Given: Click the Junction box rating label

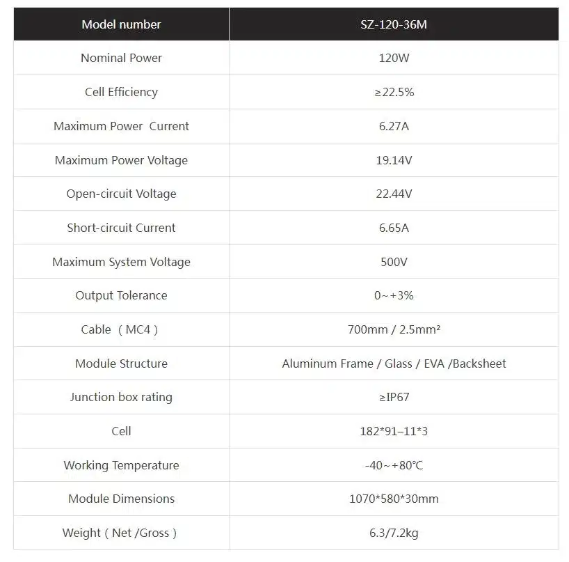Looking at the screenshot, I should 121,397.
